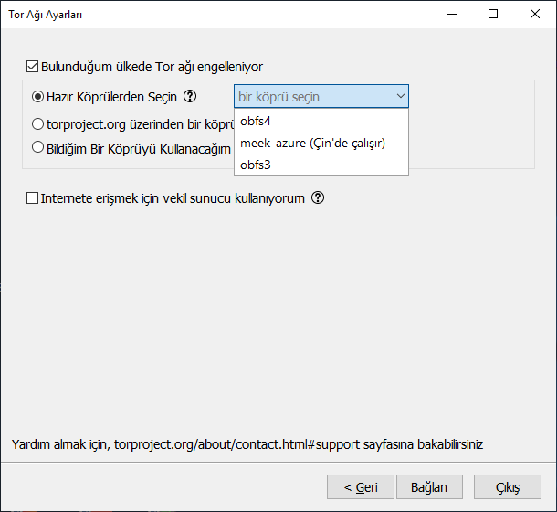Viewport: 557px width, 512px height.
Task: Click help icon beside Hazır Köprülerden Seçin
Action: point(190,96)
